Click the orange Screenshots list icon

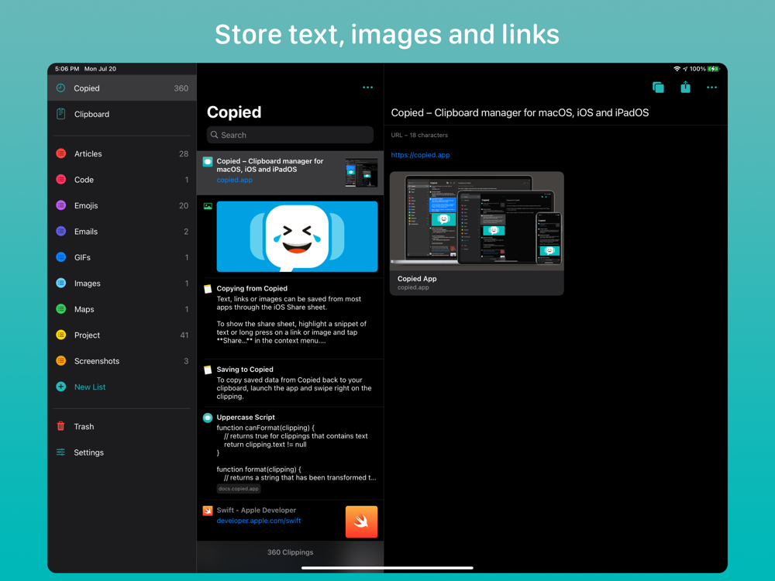pyautogui.click(x=60, y=361)
